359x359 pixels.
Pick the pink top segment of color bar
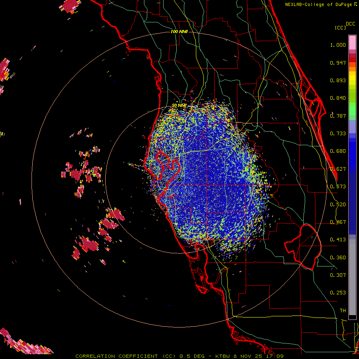[x=352, y=42]
